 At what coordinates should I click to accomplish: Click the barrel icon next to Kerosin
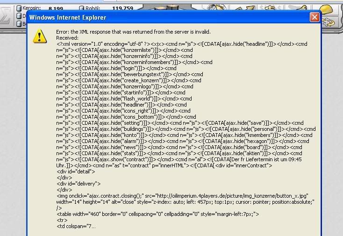tap(19, 8)
